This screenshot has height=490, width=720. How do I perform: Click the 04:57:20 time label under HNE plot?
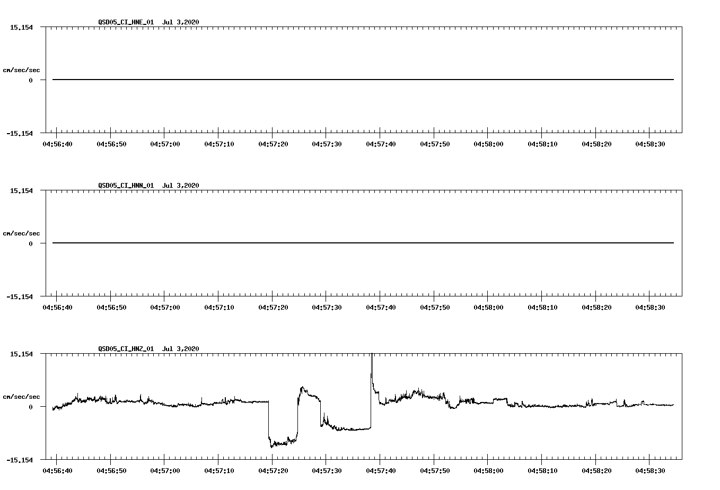tap(273, 144)
